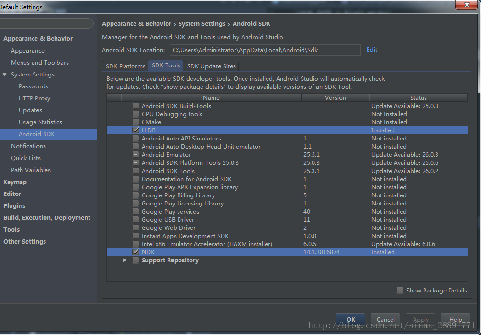Sort by the Status column header
481x335 pixels.
418,97
